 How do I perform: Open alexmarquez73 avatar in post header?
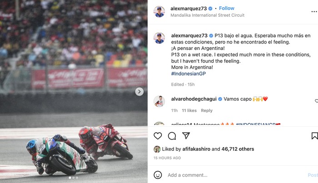pos(159,12)
